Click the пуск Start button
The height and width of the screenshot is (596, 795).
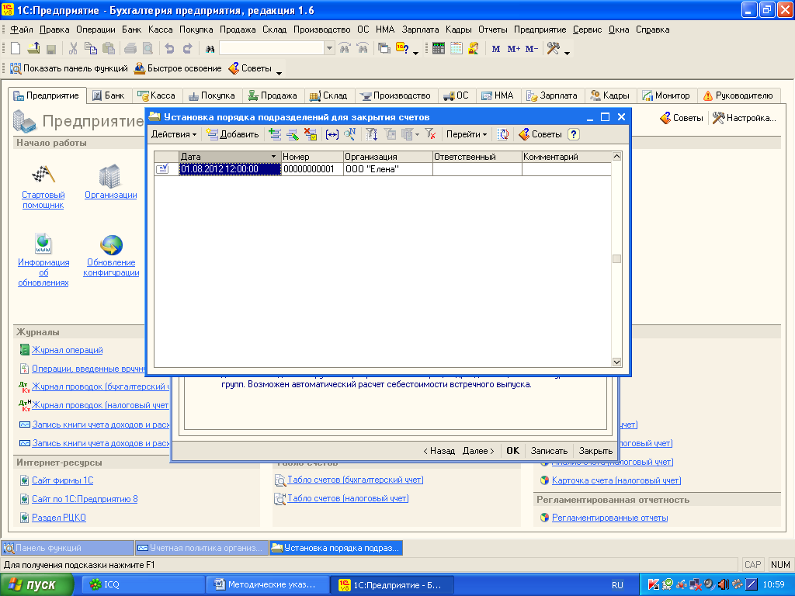tap(36, 584)
